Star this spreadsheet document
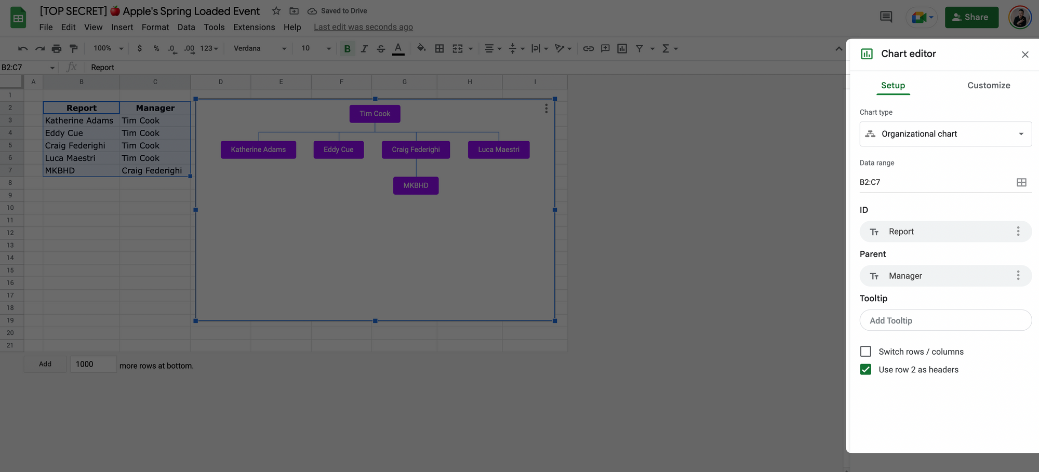 [276, 11]
